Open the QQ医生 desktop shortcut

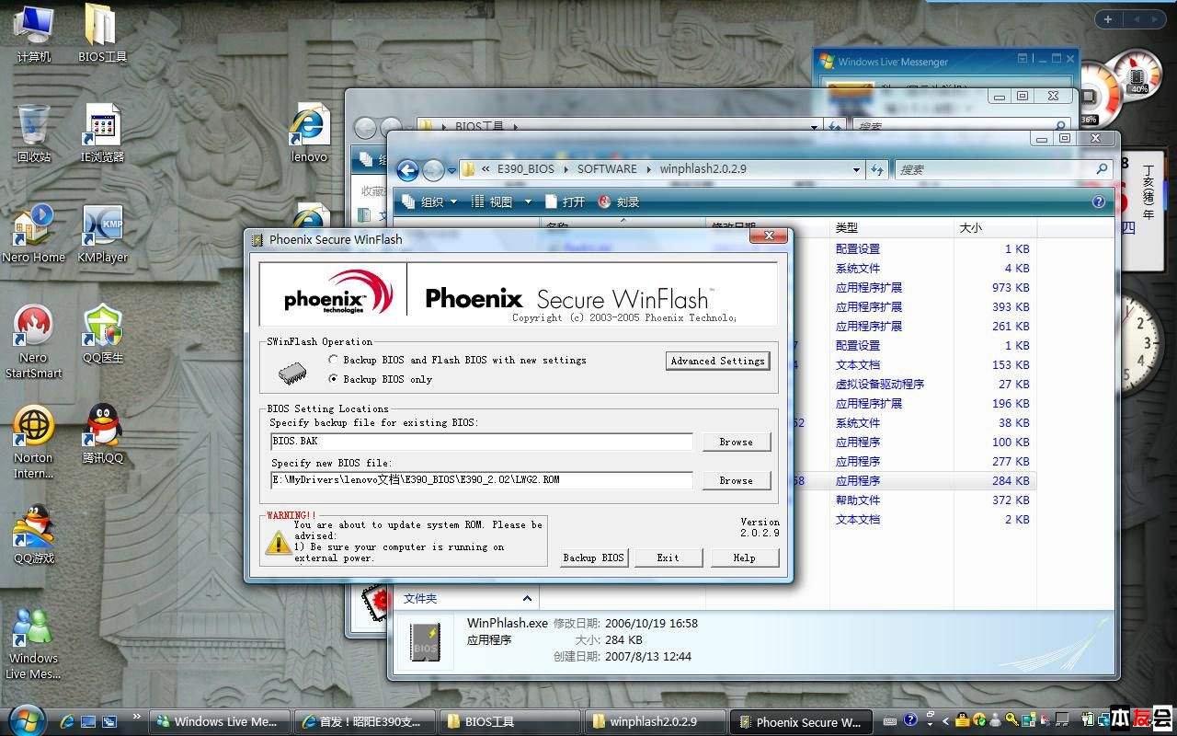coord(102,334)
